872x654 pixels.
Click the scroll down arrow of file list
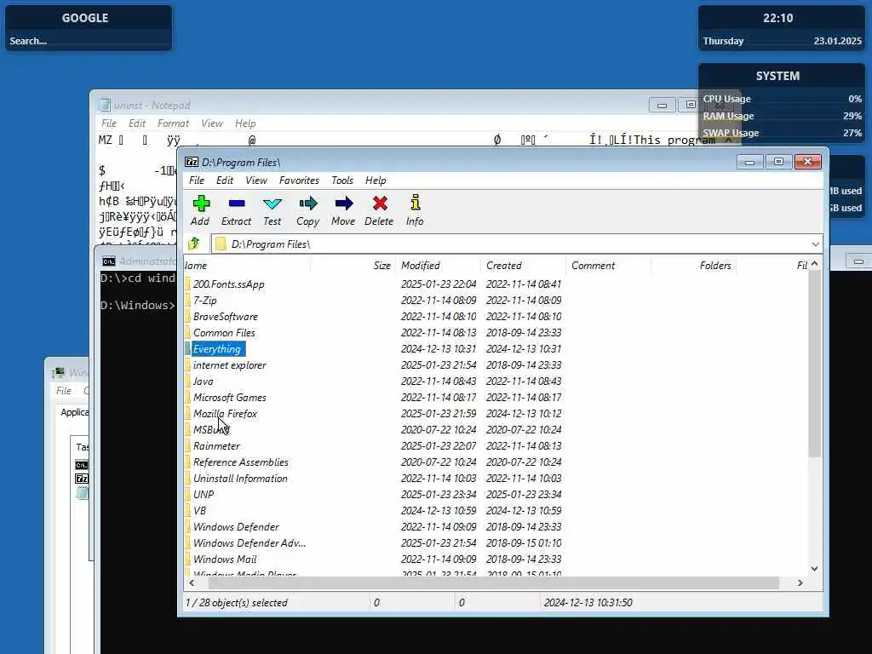coord(814,568)
